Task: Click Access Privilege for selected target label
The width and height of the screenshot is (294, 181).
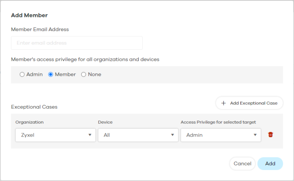Action: click(218, 122)
